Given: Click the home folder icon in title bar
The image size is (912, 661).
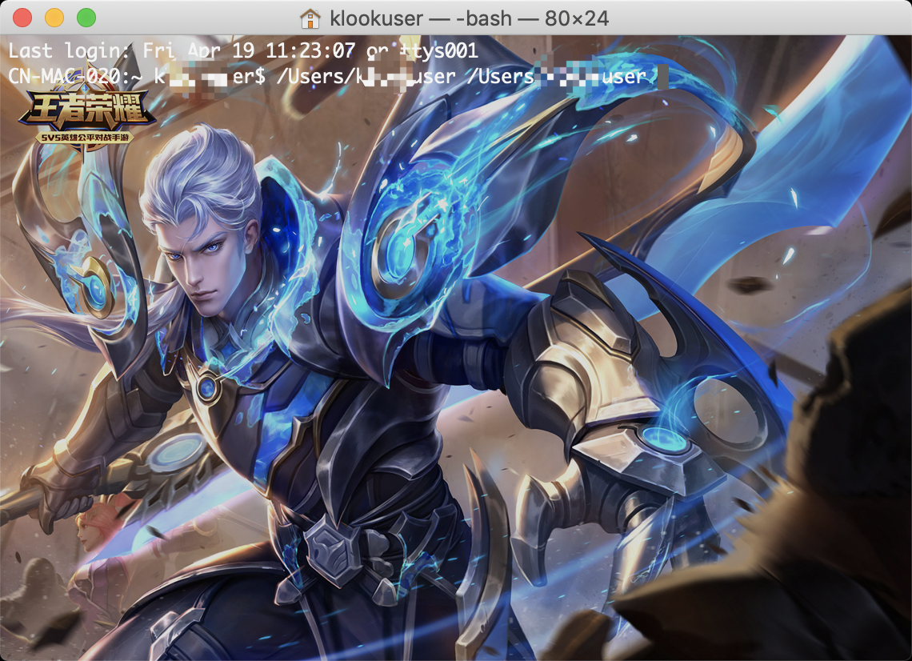Looking at the screenshot, I should pyautogui.click(x=310, y=18).
